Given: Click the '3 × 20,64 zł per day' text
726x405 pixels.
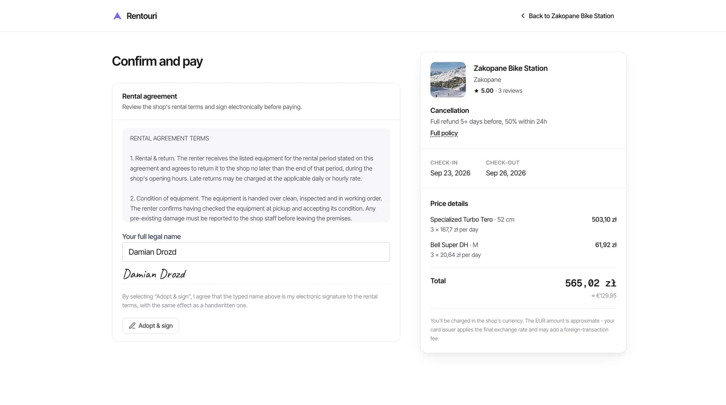Looking at the screenshot, I should click(455, 255).
